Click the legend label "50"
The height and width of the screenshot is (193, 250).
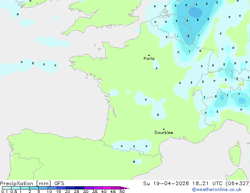(122, 191)
